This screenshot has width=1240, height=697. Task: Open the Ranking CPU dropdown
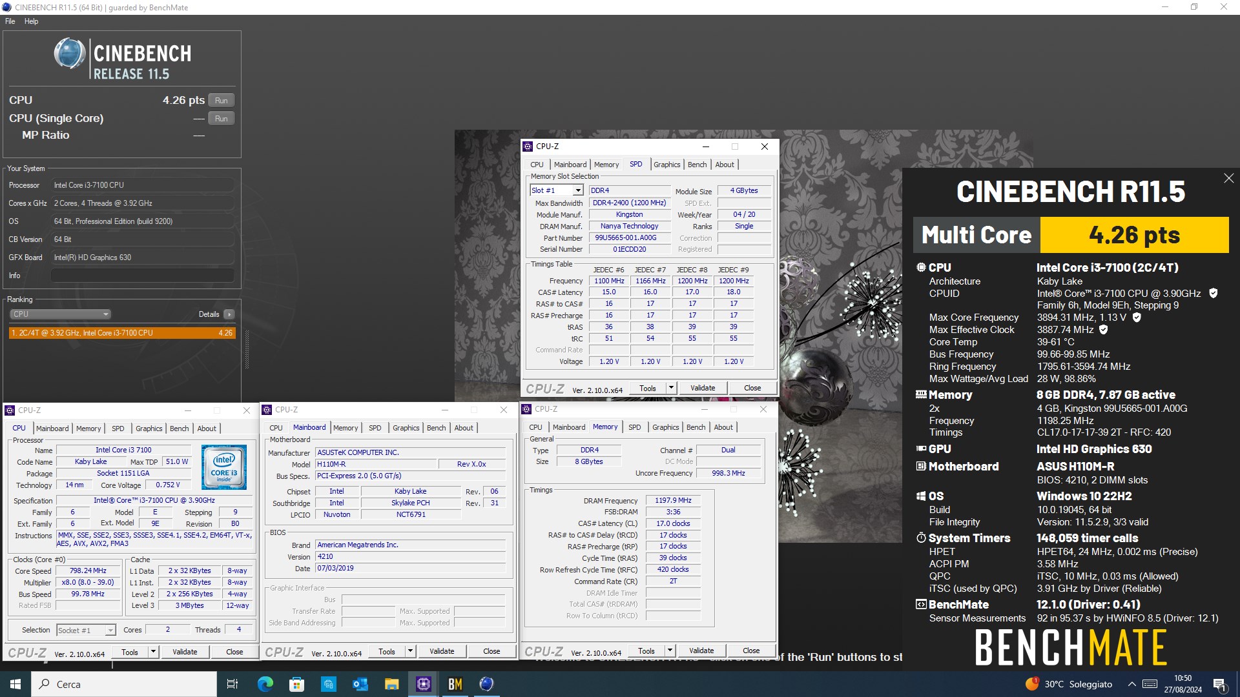click(60, 314)
